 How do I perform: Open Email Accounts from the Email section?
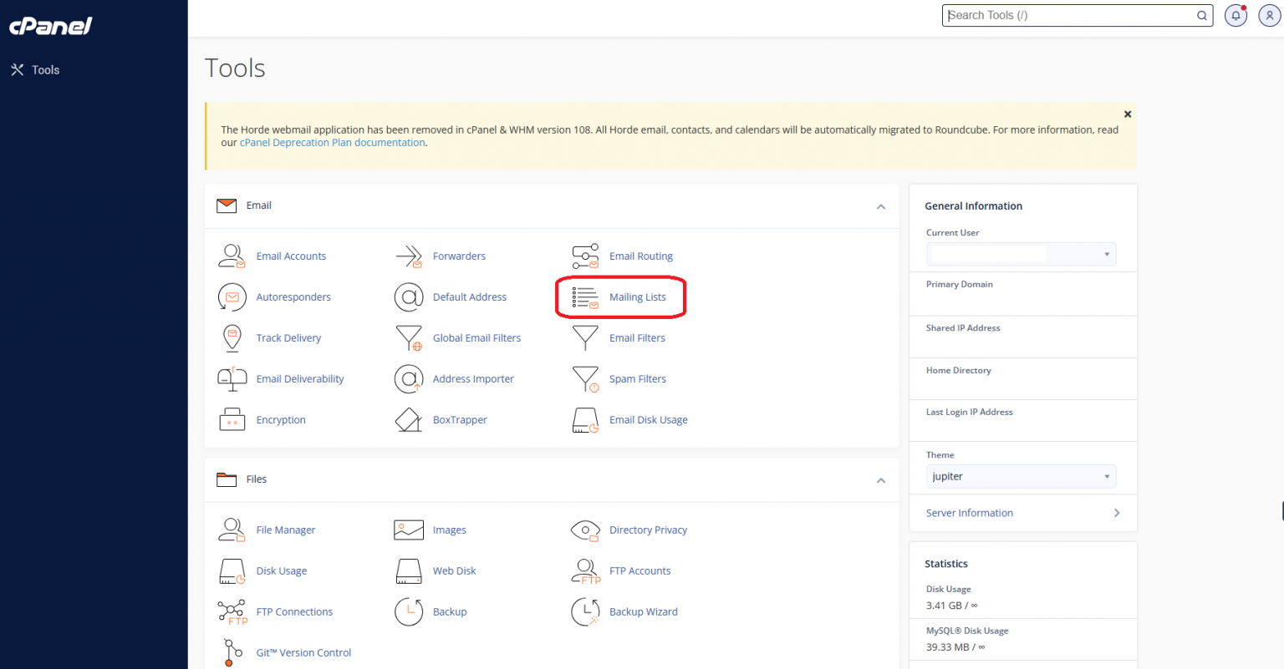[291, 256]
